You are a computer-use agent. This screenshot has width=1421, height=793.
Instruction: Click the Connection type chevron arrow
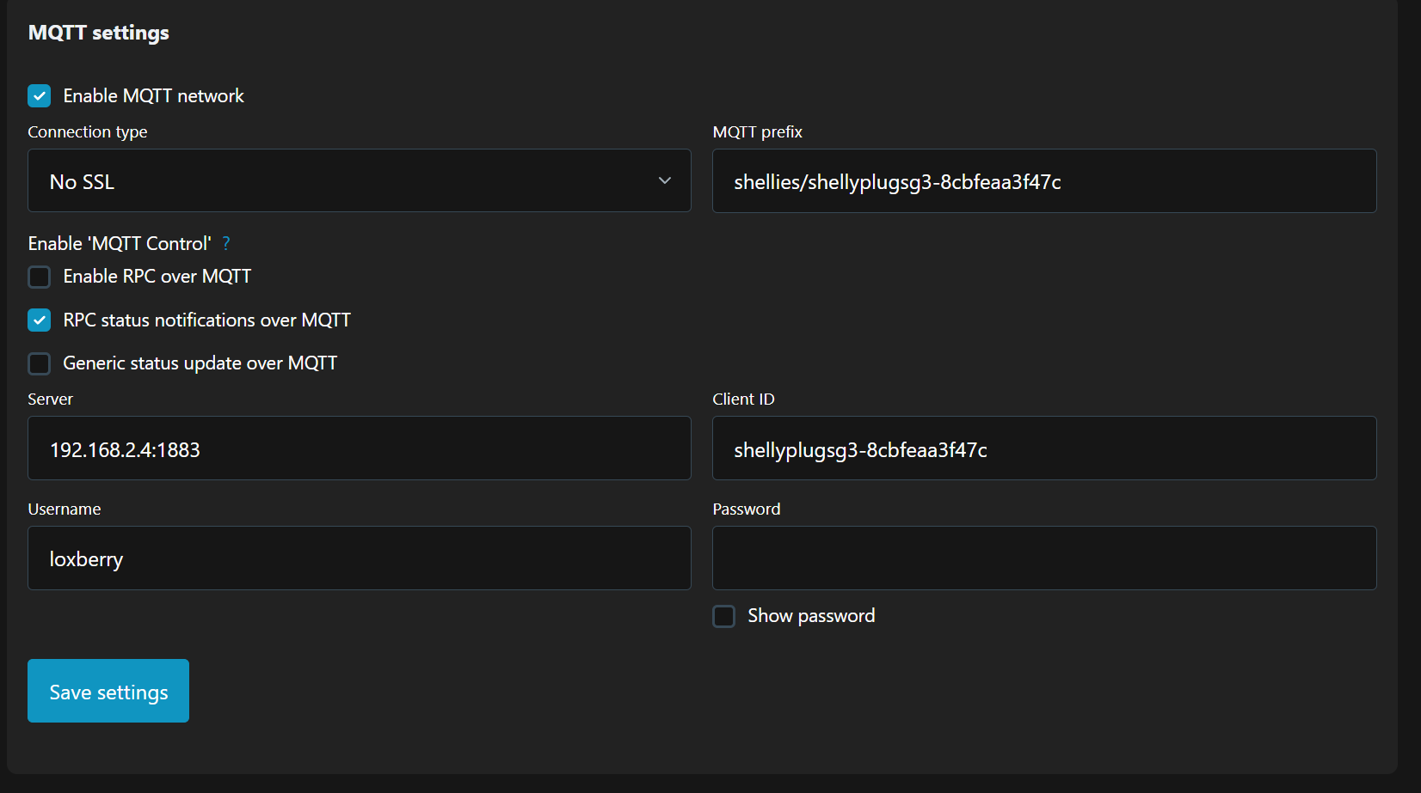(x=665, y=180)
